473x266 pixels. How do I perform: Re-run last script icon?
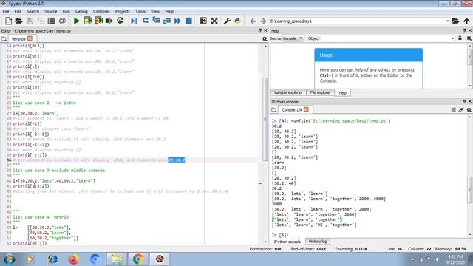pyautogui.click(x=120, y=21)
